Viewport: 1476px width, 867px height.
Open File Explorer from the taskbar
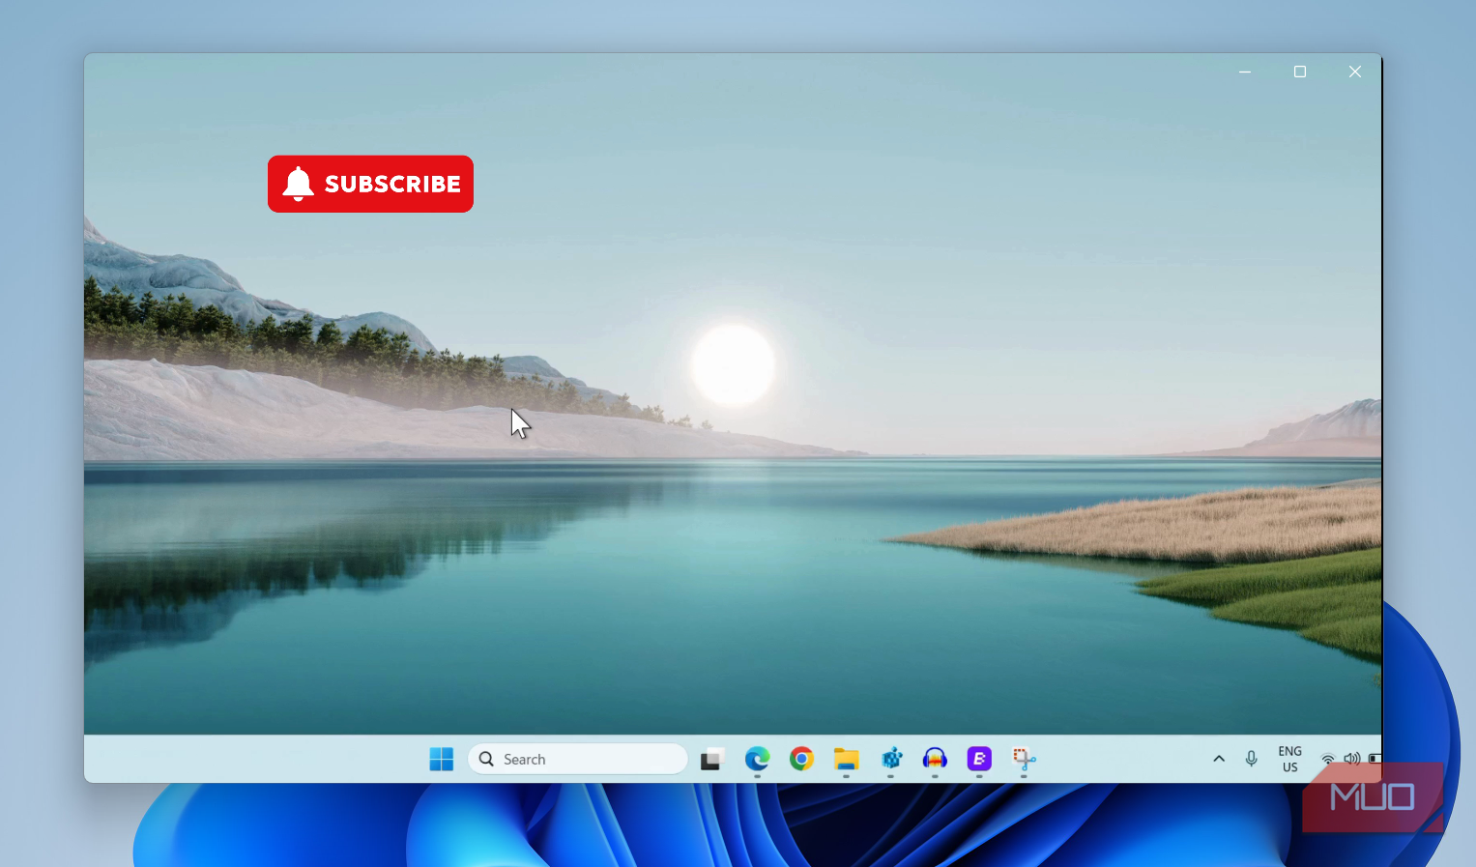pyautogui.click(x=846, y=760)
